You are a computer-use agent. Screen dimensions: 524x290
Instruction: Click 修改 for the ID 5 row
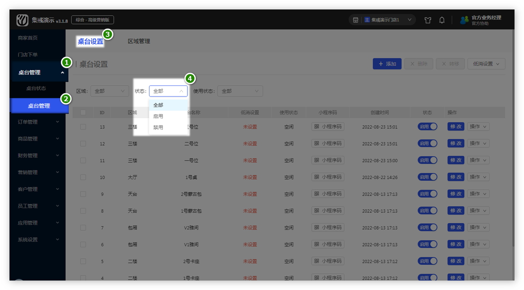(456, 261)
